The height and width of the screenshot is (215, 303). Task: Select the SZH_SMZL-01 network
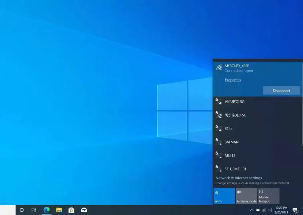point(257,169)
